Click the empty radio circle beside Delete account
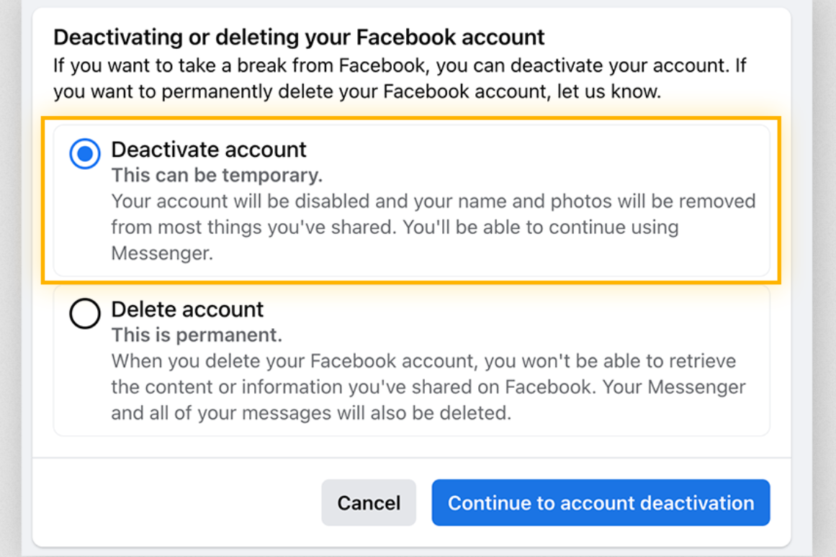 click(x=85, y=313)
